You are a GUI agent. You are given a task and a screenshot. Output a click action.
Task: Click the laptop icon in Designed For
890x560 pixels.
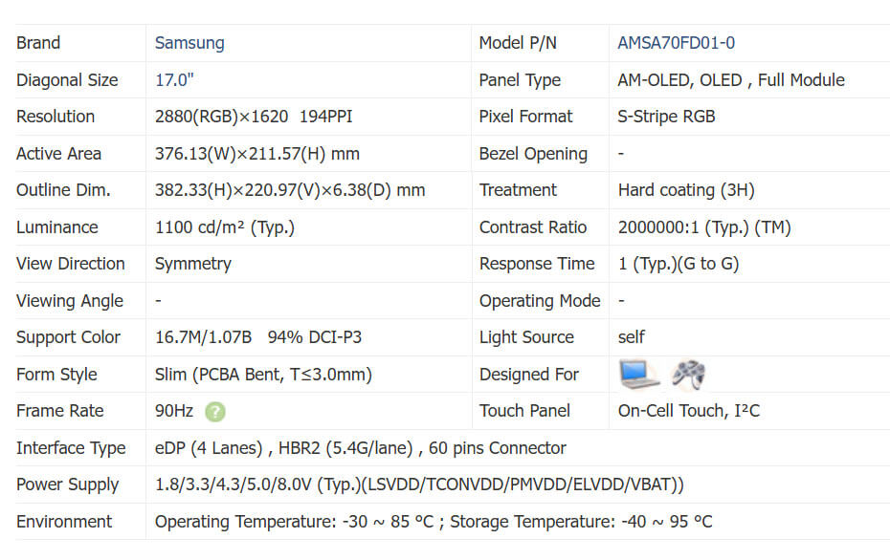click(x=639, y=374)
